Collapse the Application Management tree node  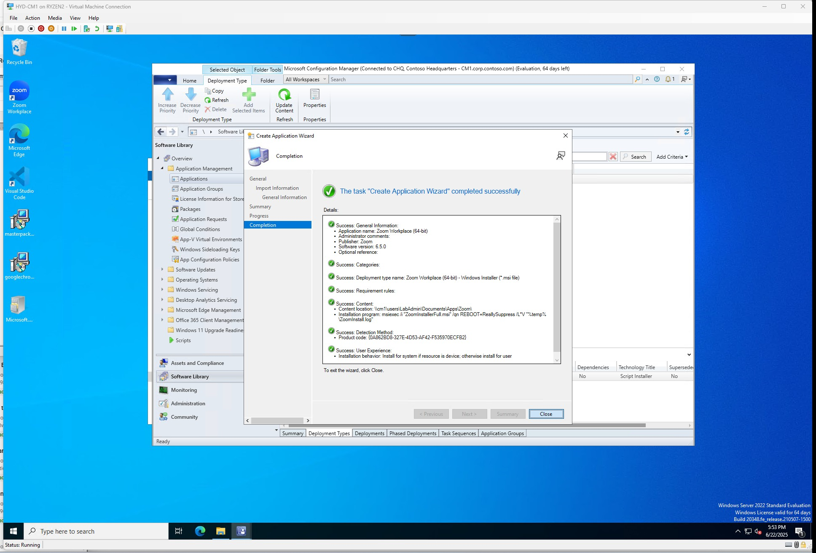(162, 168)
